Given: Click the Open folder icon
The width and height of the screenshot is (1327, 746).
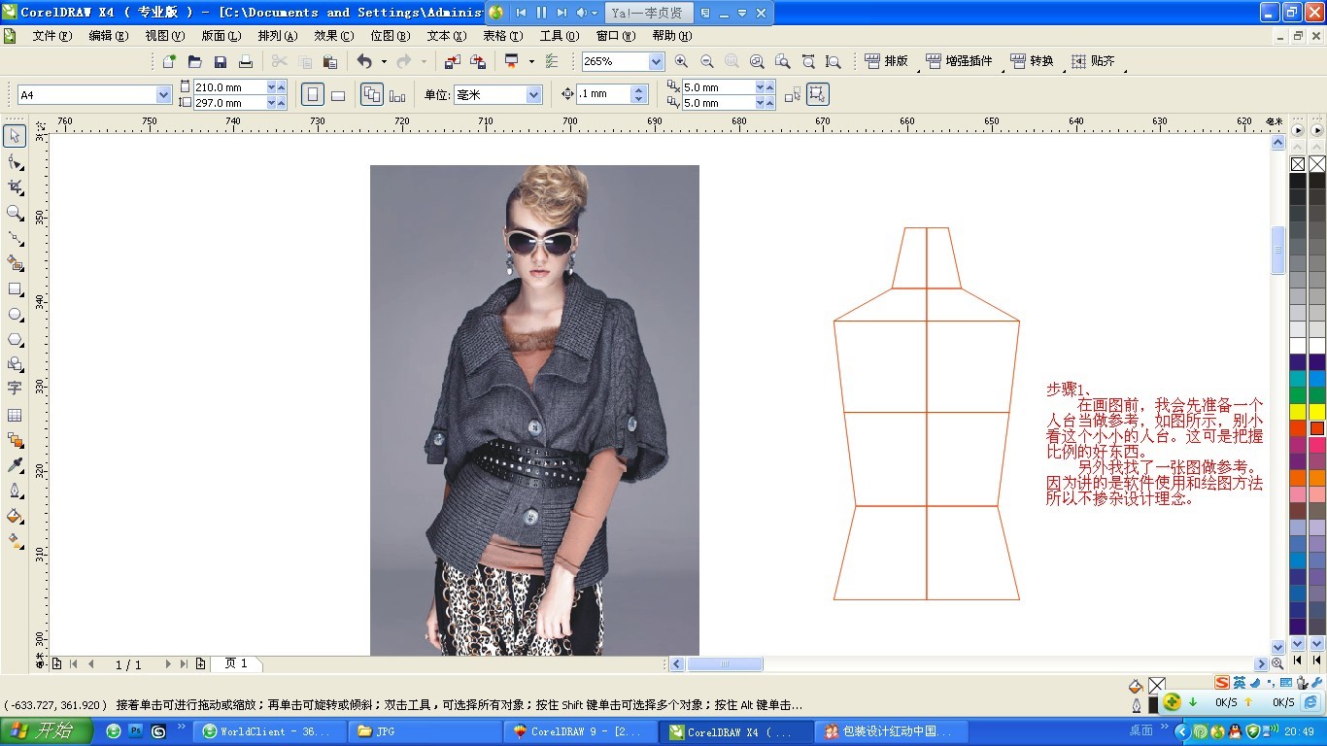Looking at the screenshot, I should pos(194,61).
